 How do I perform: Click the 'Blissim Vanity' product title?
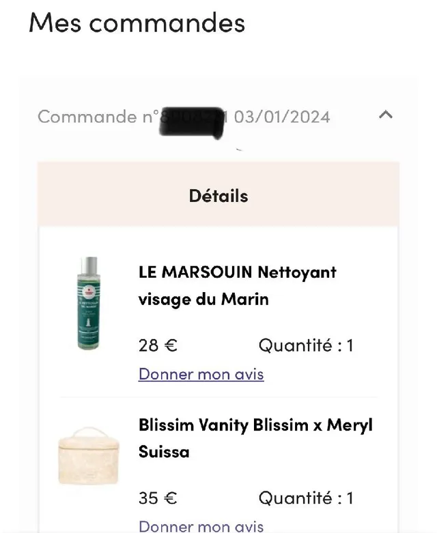pos(193,425)
